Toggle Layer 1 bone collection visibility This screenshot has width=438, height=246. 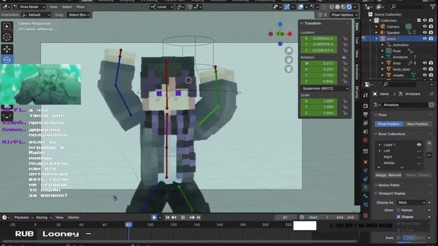[419, 145]
